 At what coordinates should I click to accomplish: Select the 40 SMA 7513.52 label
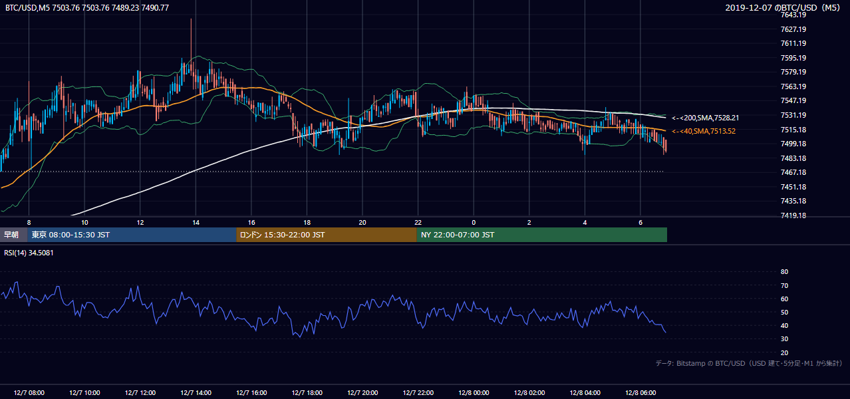[704, 131]
